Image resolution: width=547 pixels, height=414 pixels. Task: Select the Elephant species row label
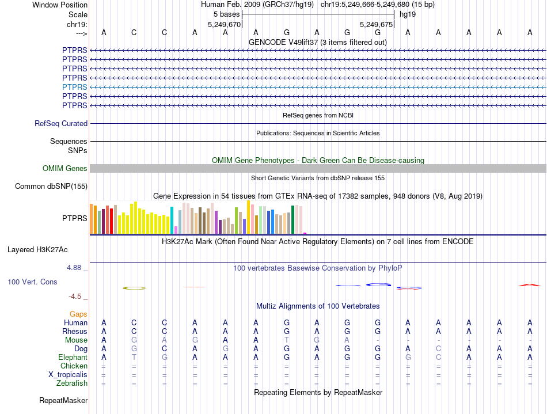click(73, 358)
